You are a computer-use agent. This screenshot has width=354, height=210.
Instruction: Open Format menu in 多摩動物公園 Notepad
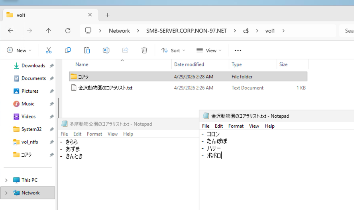click(x=94, y=134)
